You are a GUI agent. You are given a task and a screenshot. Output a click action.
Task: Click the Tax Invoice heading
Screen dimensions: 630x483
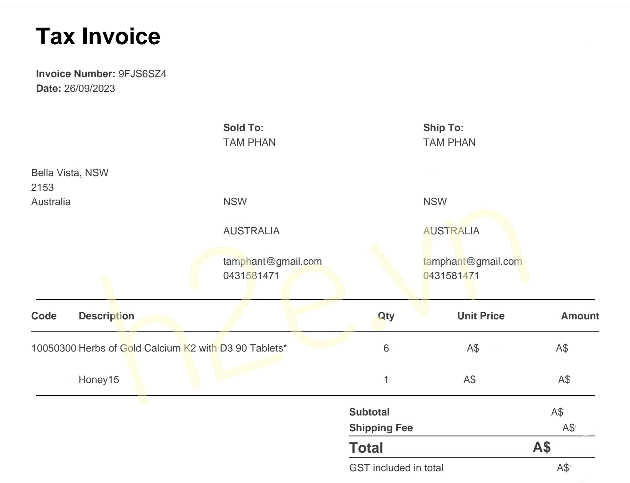pyautogui.click(x=98, y=36)
